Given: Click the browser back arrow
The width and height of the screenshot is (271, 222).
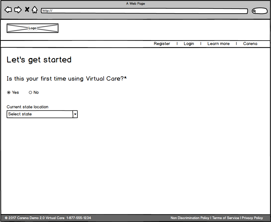Looking at the screenshot, I should (x=8, y=10).
